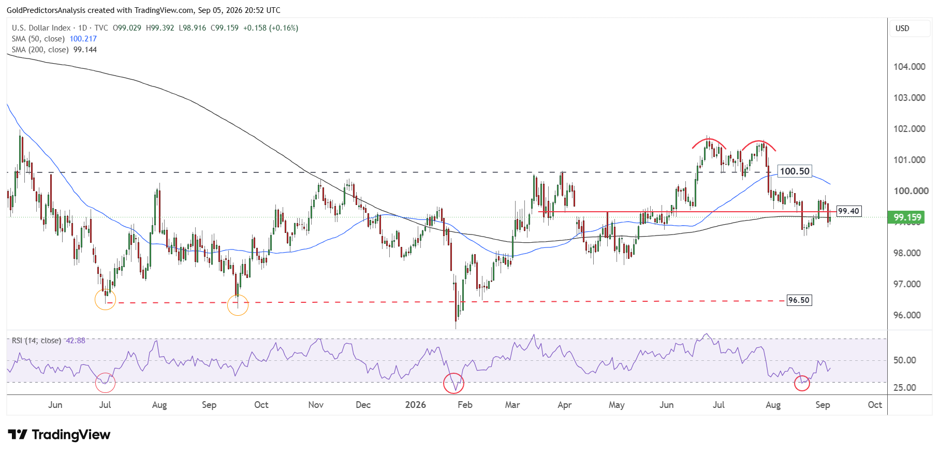
Task: Click the 103.000 price axis value
Action: (909, 98)
